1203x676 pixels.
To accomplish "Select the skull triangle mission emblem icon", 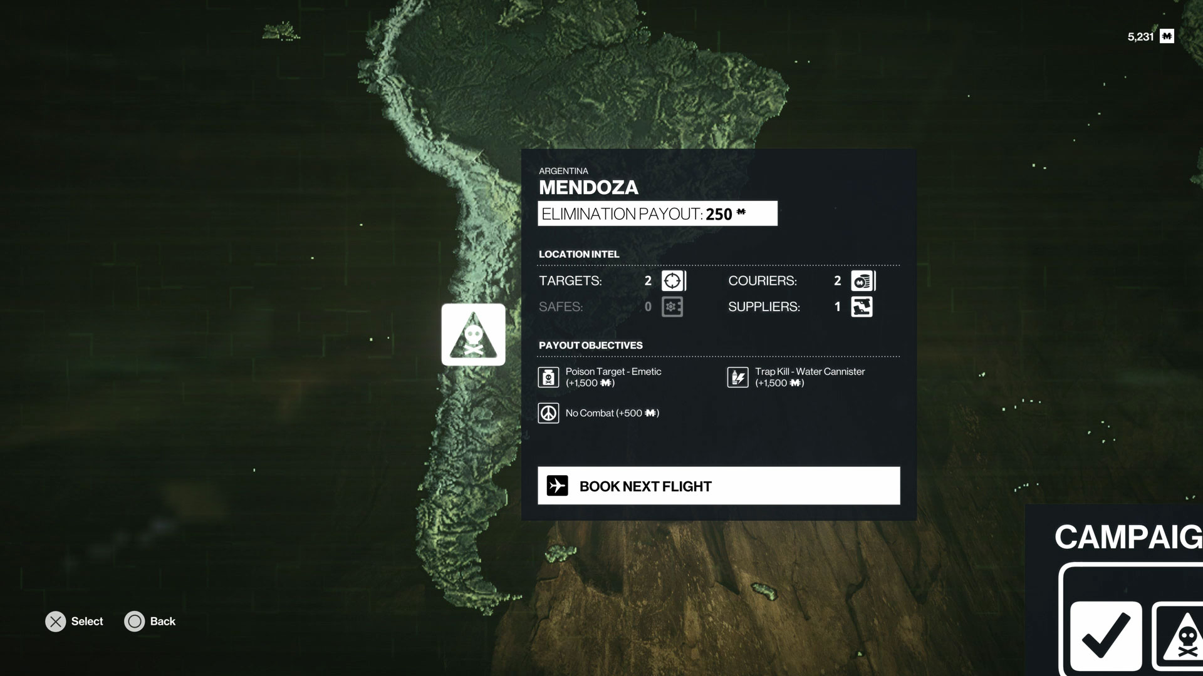I will [x=472, y=334].
